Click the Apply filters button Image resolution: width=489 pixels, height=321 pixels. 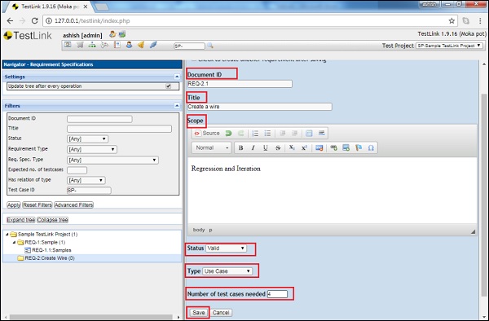[14, 205]
